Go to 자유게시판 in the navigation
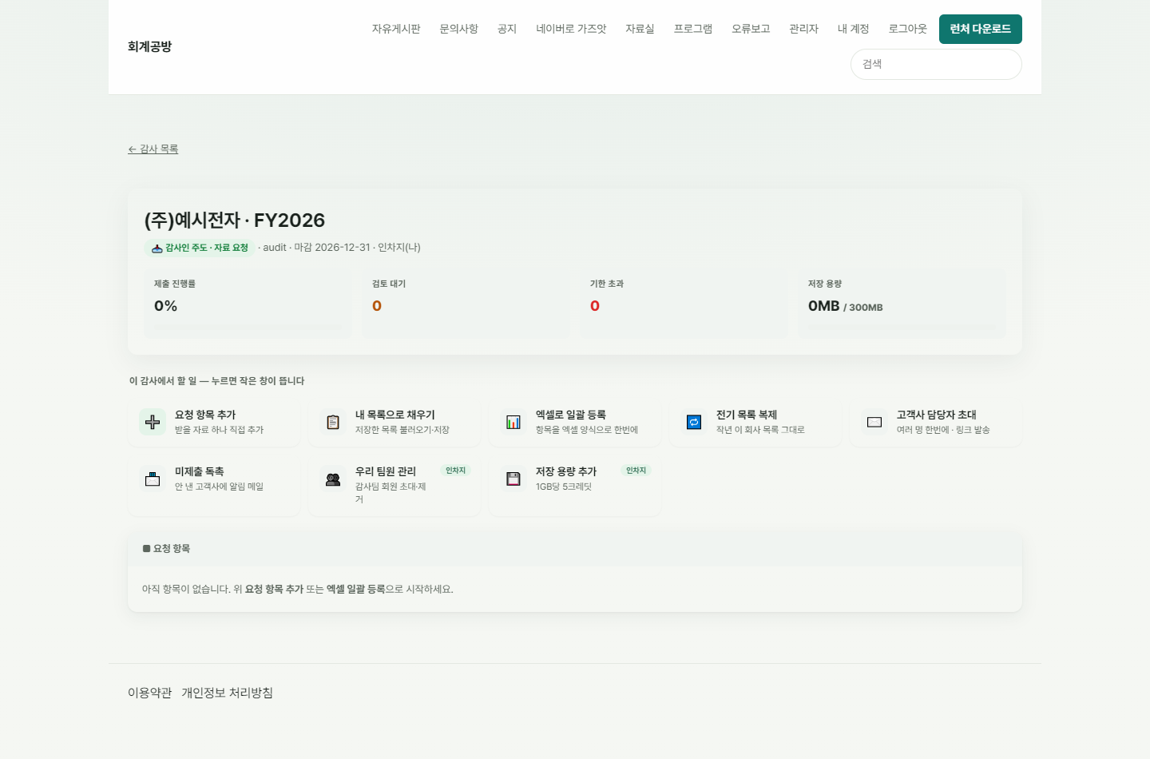 (396, 29)
